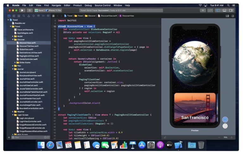Click the code review arrows button
Screen dimensions: 243x155
click(x=210, y=10)
